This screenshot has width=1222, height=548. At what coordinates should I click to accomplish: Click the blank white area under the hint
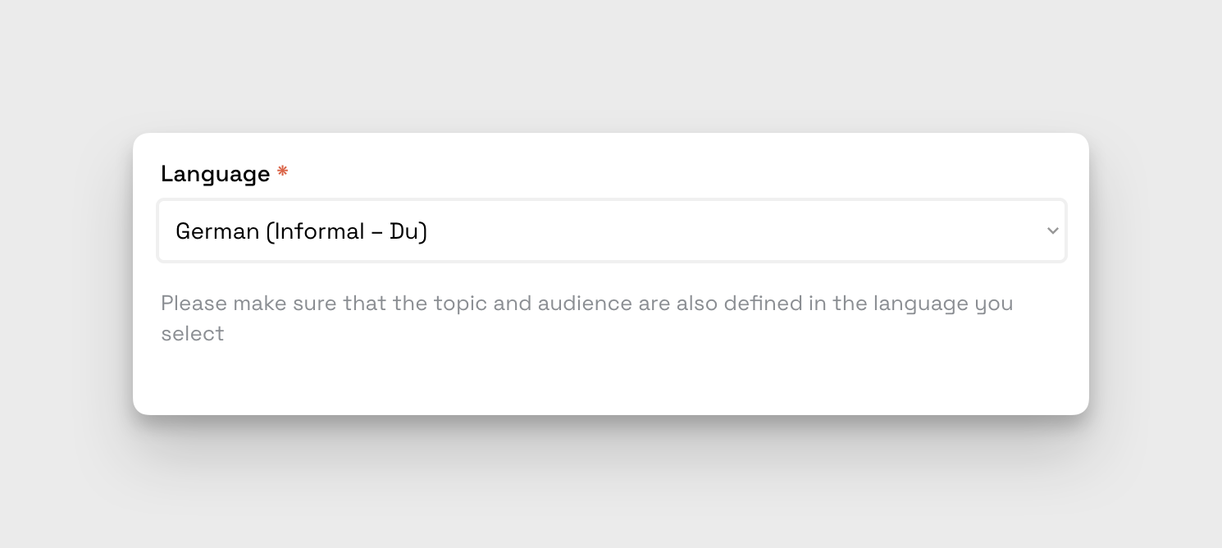tap(611, 379)
